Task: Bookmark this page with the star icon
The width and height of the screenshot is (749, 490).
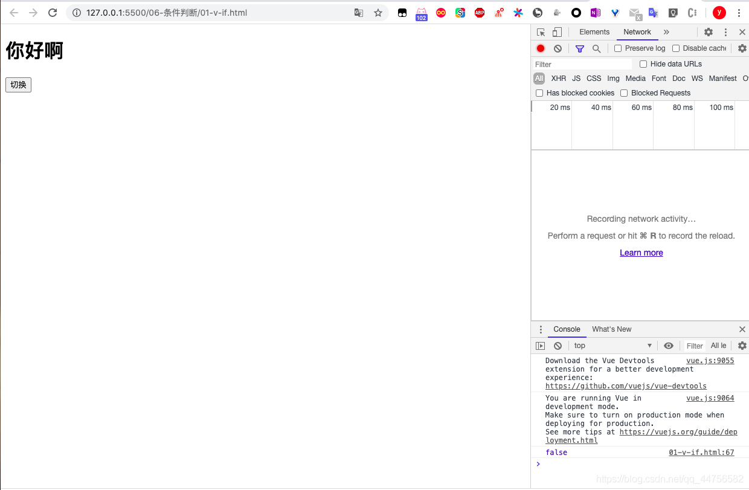Action: point(378,13)
